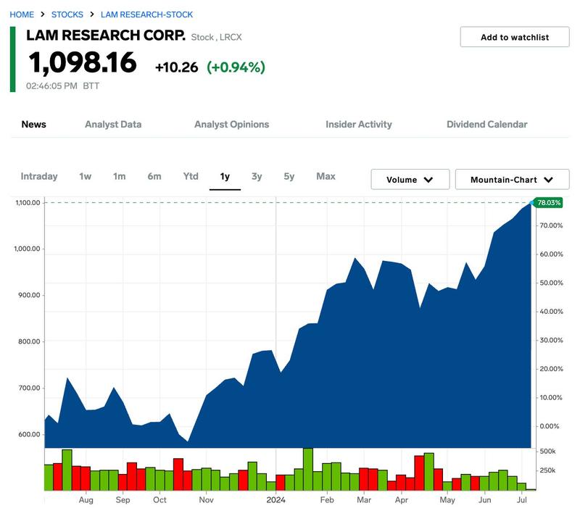The image size is (580, 511).
Task: Click the 0.00% axis label
Action: click(x=550, y=426)
